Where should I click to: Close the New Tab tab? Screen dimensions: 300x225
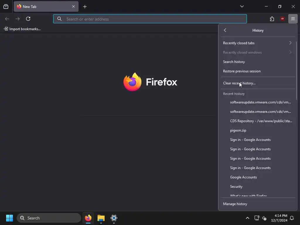(x=74, y=6)
